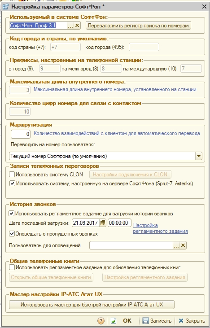
Task: Click the СофтФон, Проф 3.1 text field
Action: coord(38,26)
